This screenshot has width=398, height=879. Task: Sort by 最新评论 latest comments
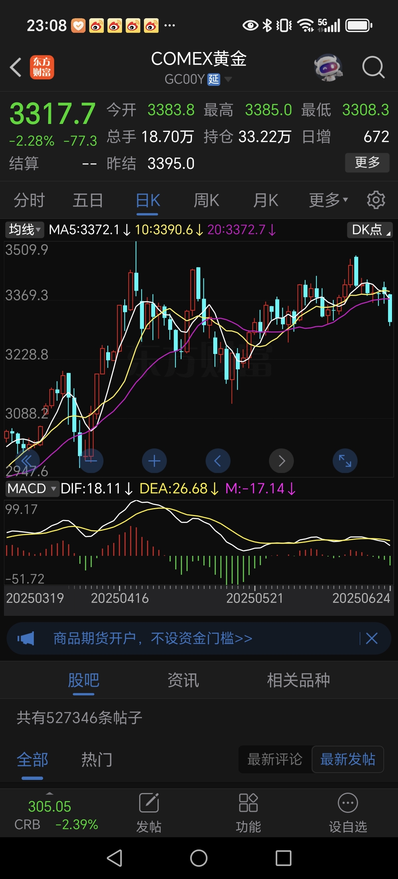coord(275,759)
